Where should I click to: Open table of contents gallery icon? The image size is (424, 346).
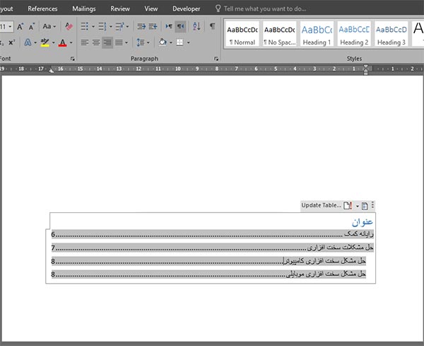pyautogui.click(x=365, y=206)
